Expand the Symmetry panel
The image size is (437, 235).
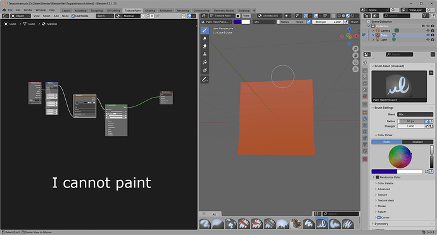[381, 224]
